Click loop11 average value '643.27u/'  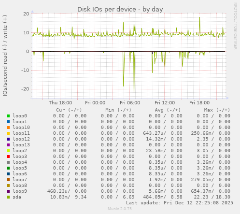tap(155, 133)
